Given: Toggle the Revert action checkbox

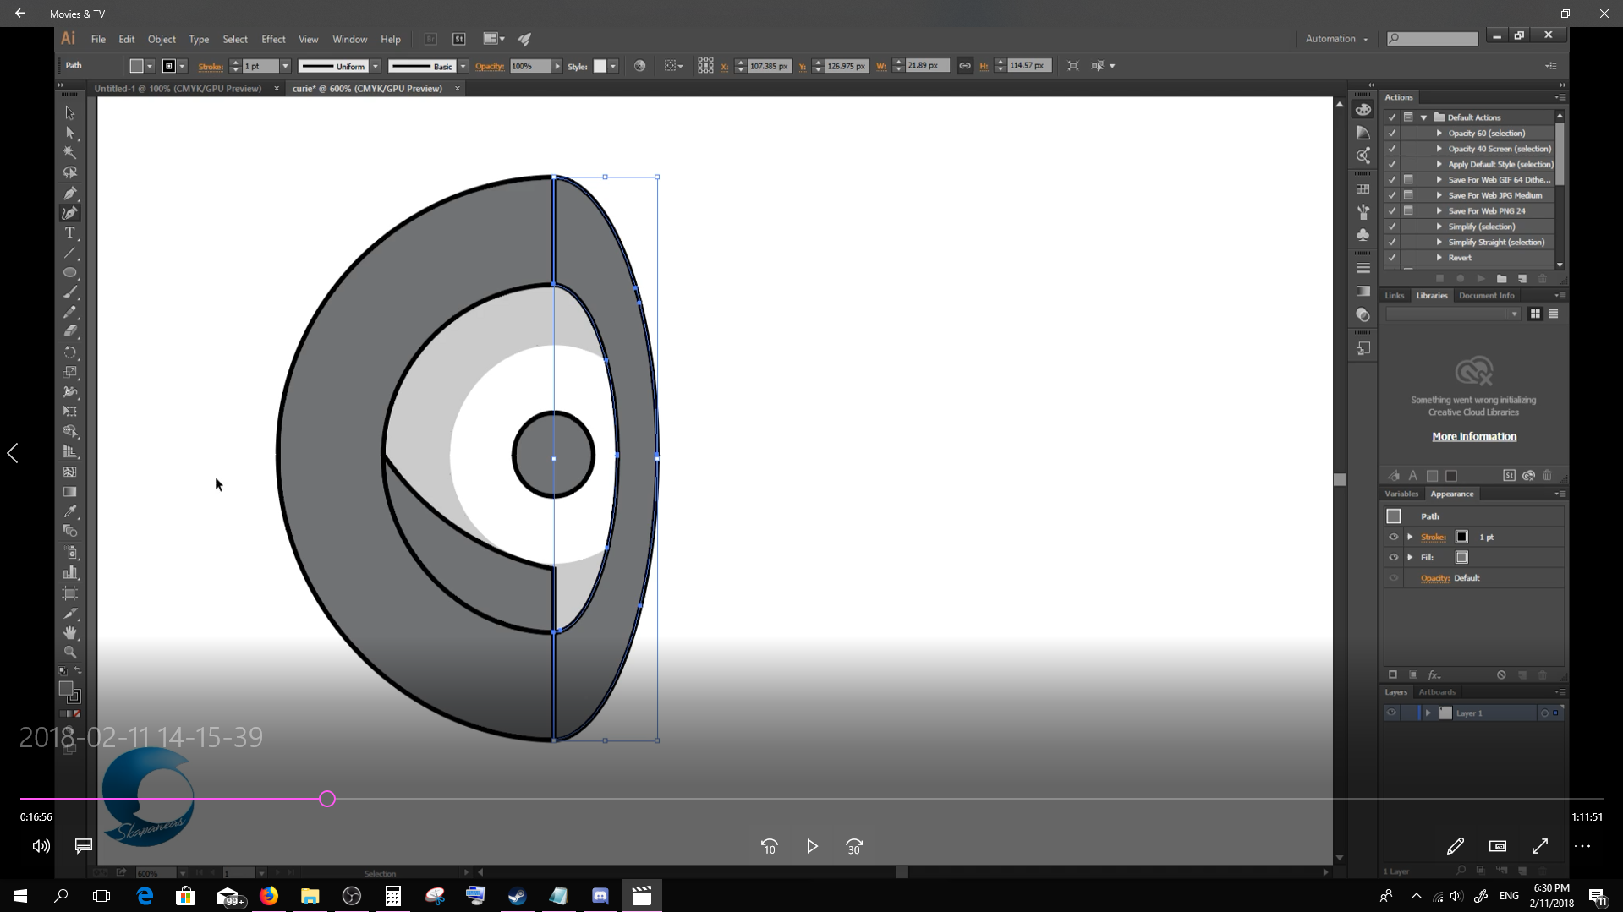Looking at the screenshot, I should coord(1392,258).
